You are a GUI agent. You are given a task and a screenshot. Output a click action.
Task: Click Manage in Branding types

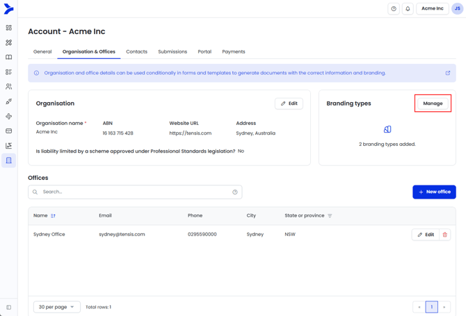pos(433,103)
